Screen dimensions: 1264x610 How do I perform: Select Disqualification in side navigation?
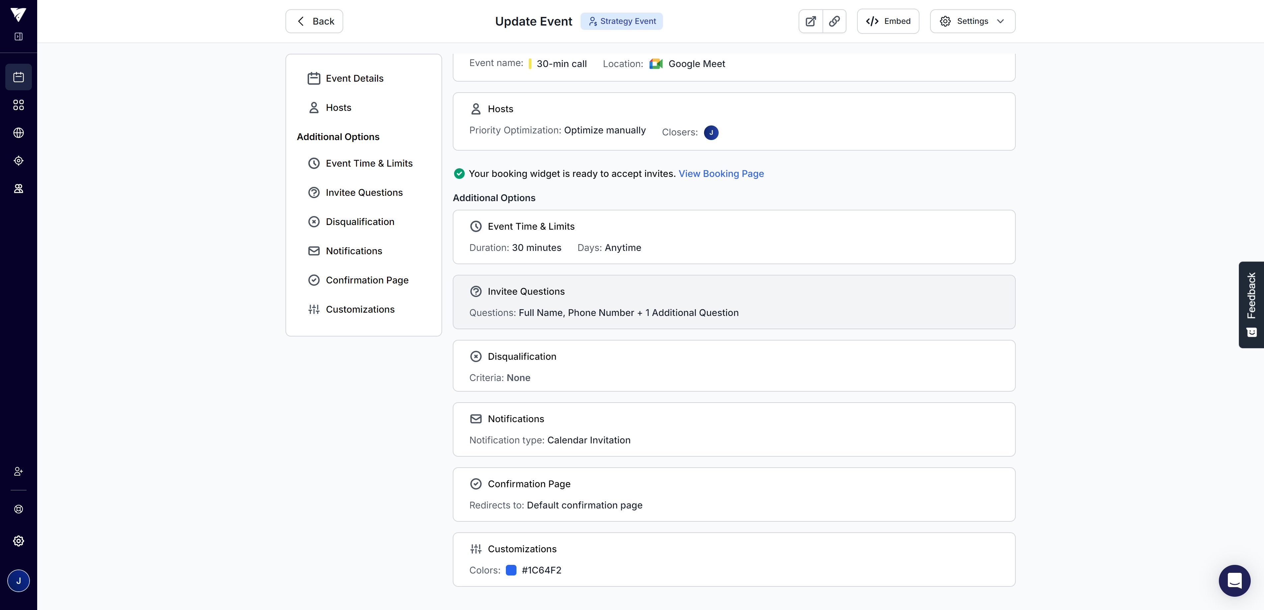pos(360,222)
